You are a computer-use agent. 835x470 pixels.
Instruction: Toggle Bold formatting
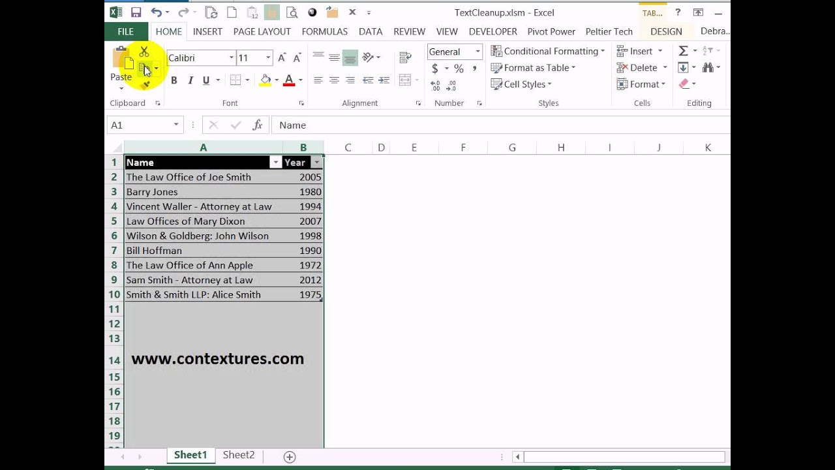pos(174,80)
